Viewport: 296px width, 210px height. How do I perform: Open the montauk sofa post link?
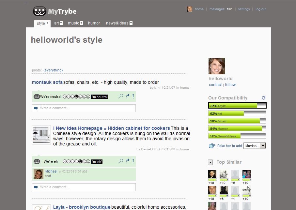pos(47,82)
